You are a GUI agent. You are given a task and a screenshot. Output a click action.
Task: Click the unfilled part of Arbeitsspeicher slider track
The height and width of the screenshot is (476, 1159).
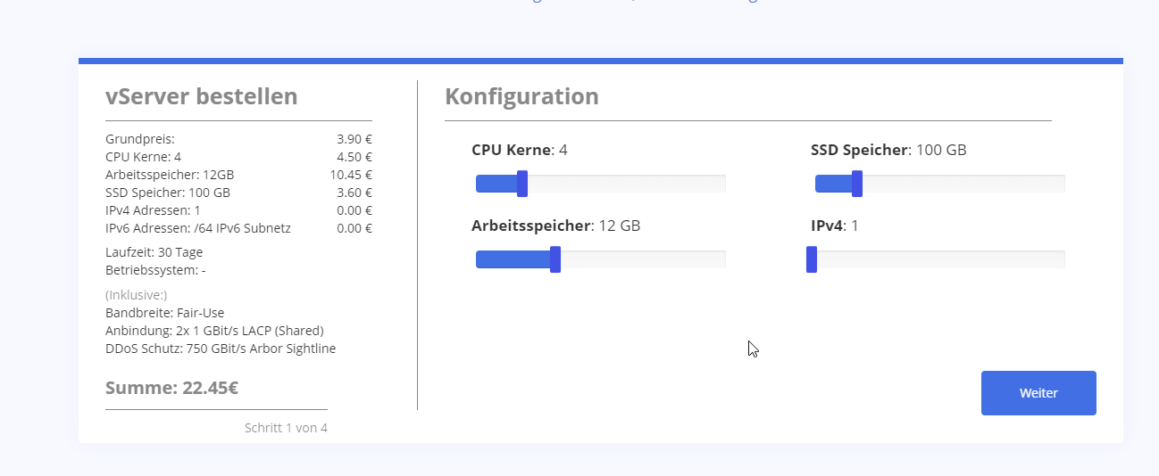pos(643,259)
